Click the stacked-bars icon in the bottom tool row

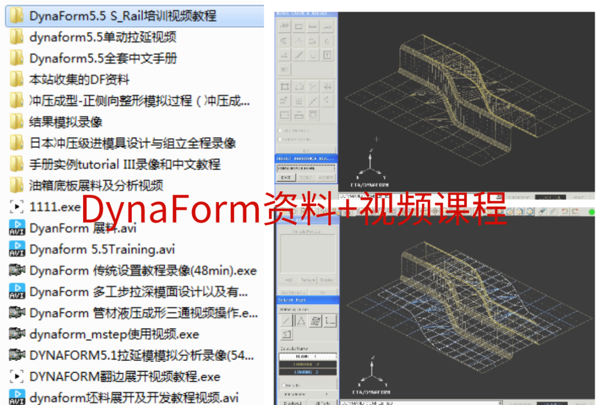(299, 115)
